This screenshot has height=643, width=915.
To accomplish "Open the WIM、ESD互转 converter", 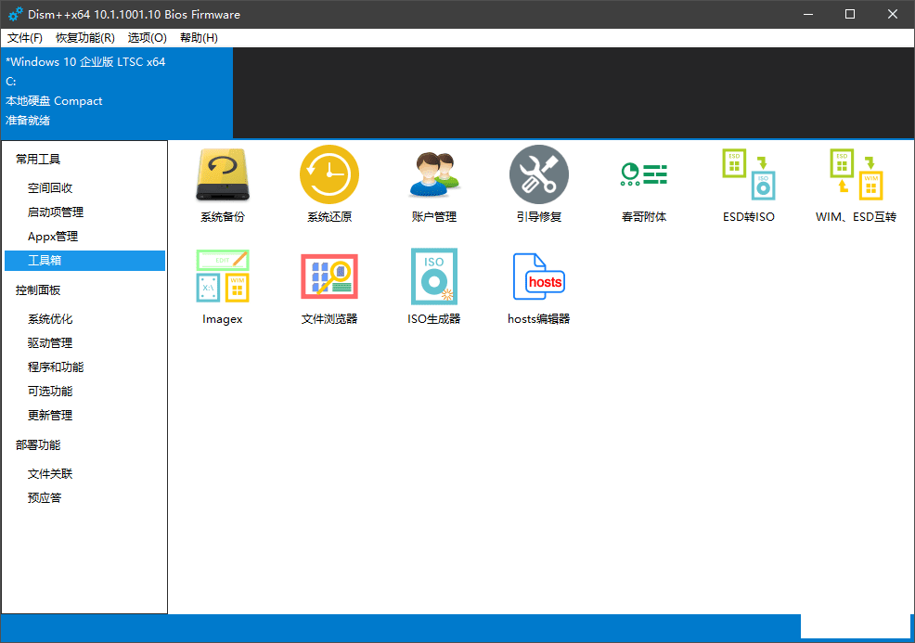I will click(856, 185).
